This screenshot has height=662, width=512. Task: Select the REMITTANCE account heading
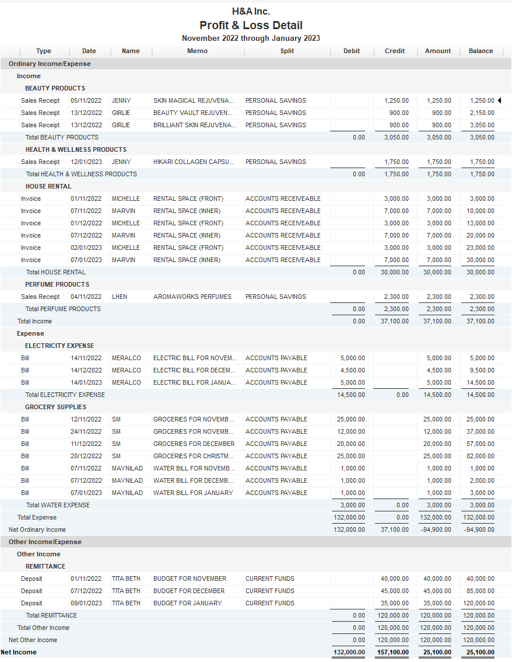pyautogui.click(x=45, y=566)
